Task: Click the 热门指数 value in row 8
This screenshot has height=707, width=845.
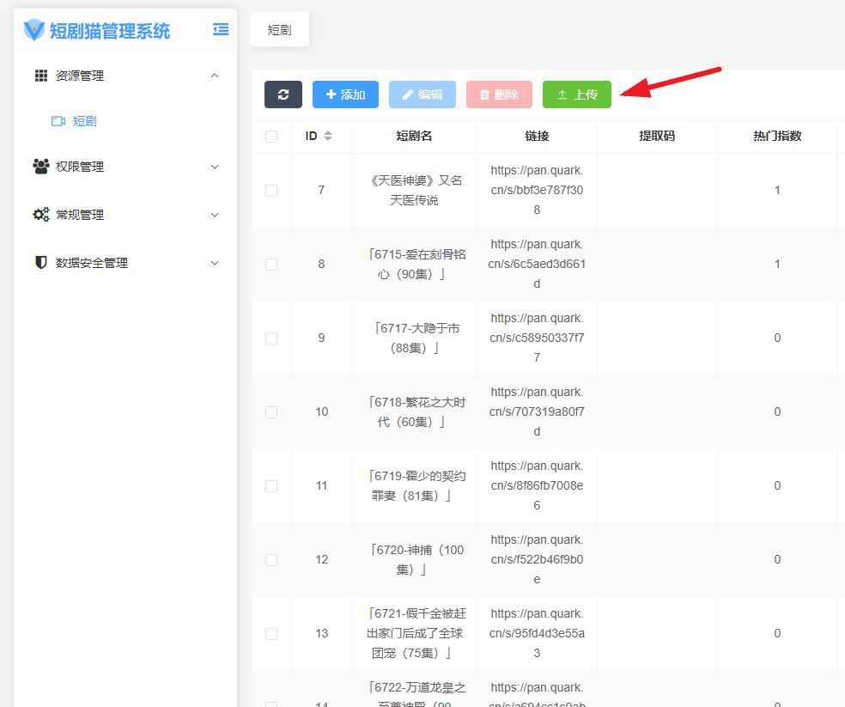Action: tap(777, 264)
